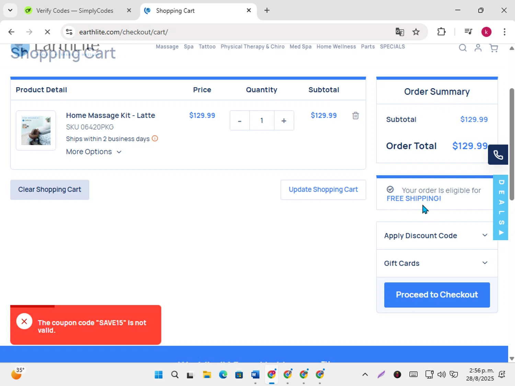Image resolution: width=515 pixels, height=386 pixels.
Task: Increase quantity with plus button
Action: (x=284, y=121)
